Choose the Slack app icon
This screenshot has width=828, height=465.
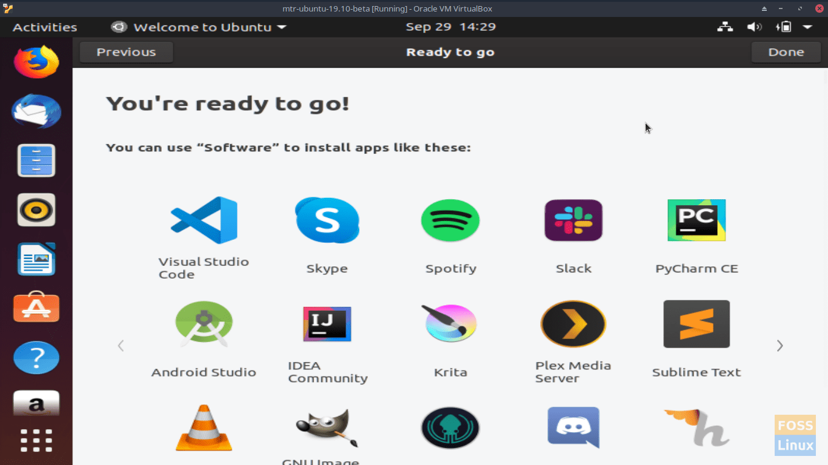(x=573, y=220)
